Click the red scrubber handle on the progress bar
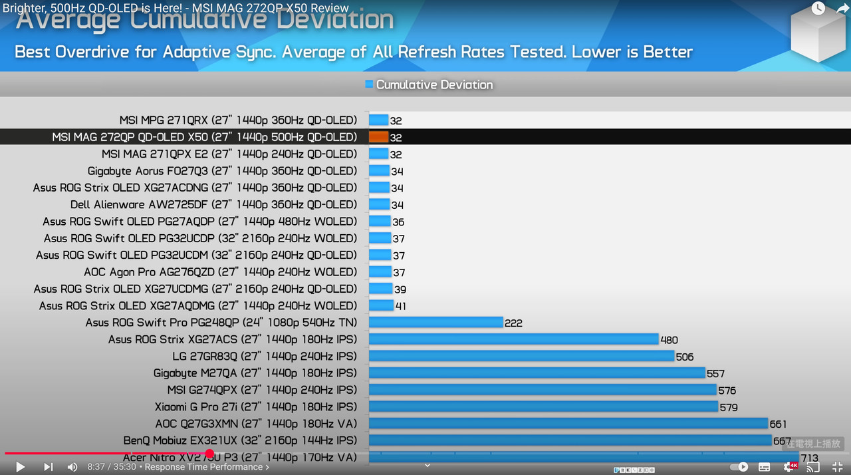Screen dimensions: 851x475 pos(209,454)
